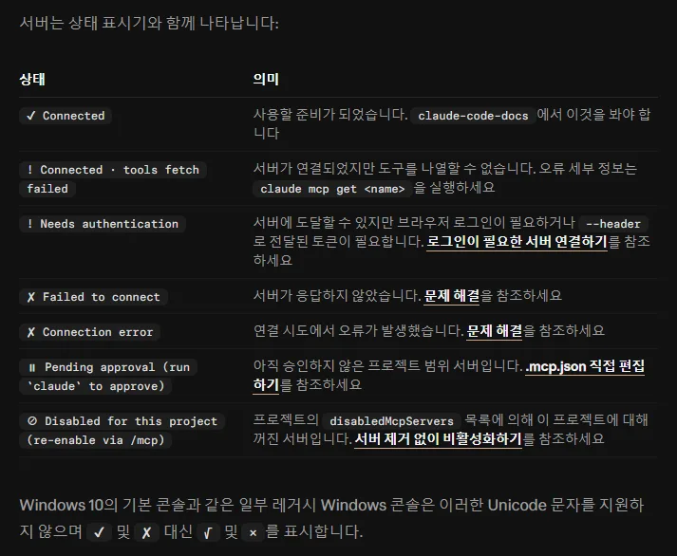This screenshot has height=556, width=677.
Task: Click the × code chip in the Windows note
Action: coord(253,532)
